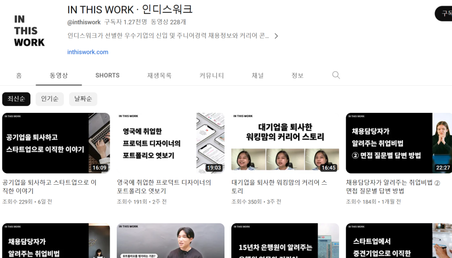Screen dimensions: 452x258
Task: Open the 15년차 은행원이 알려주는 thumbnail
Action: coord(285,241)
